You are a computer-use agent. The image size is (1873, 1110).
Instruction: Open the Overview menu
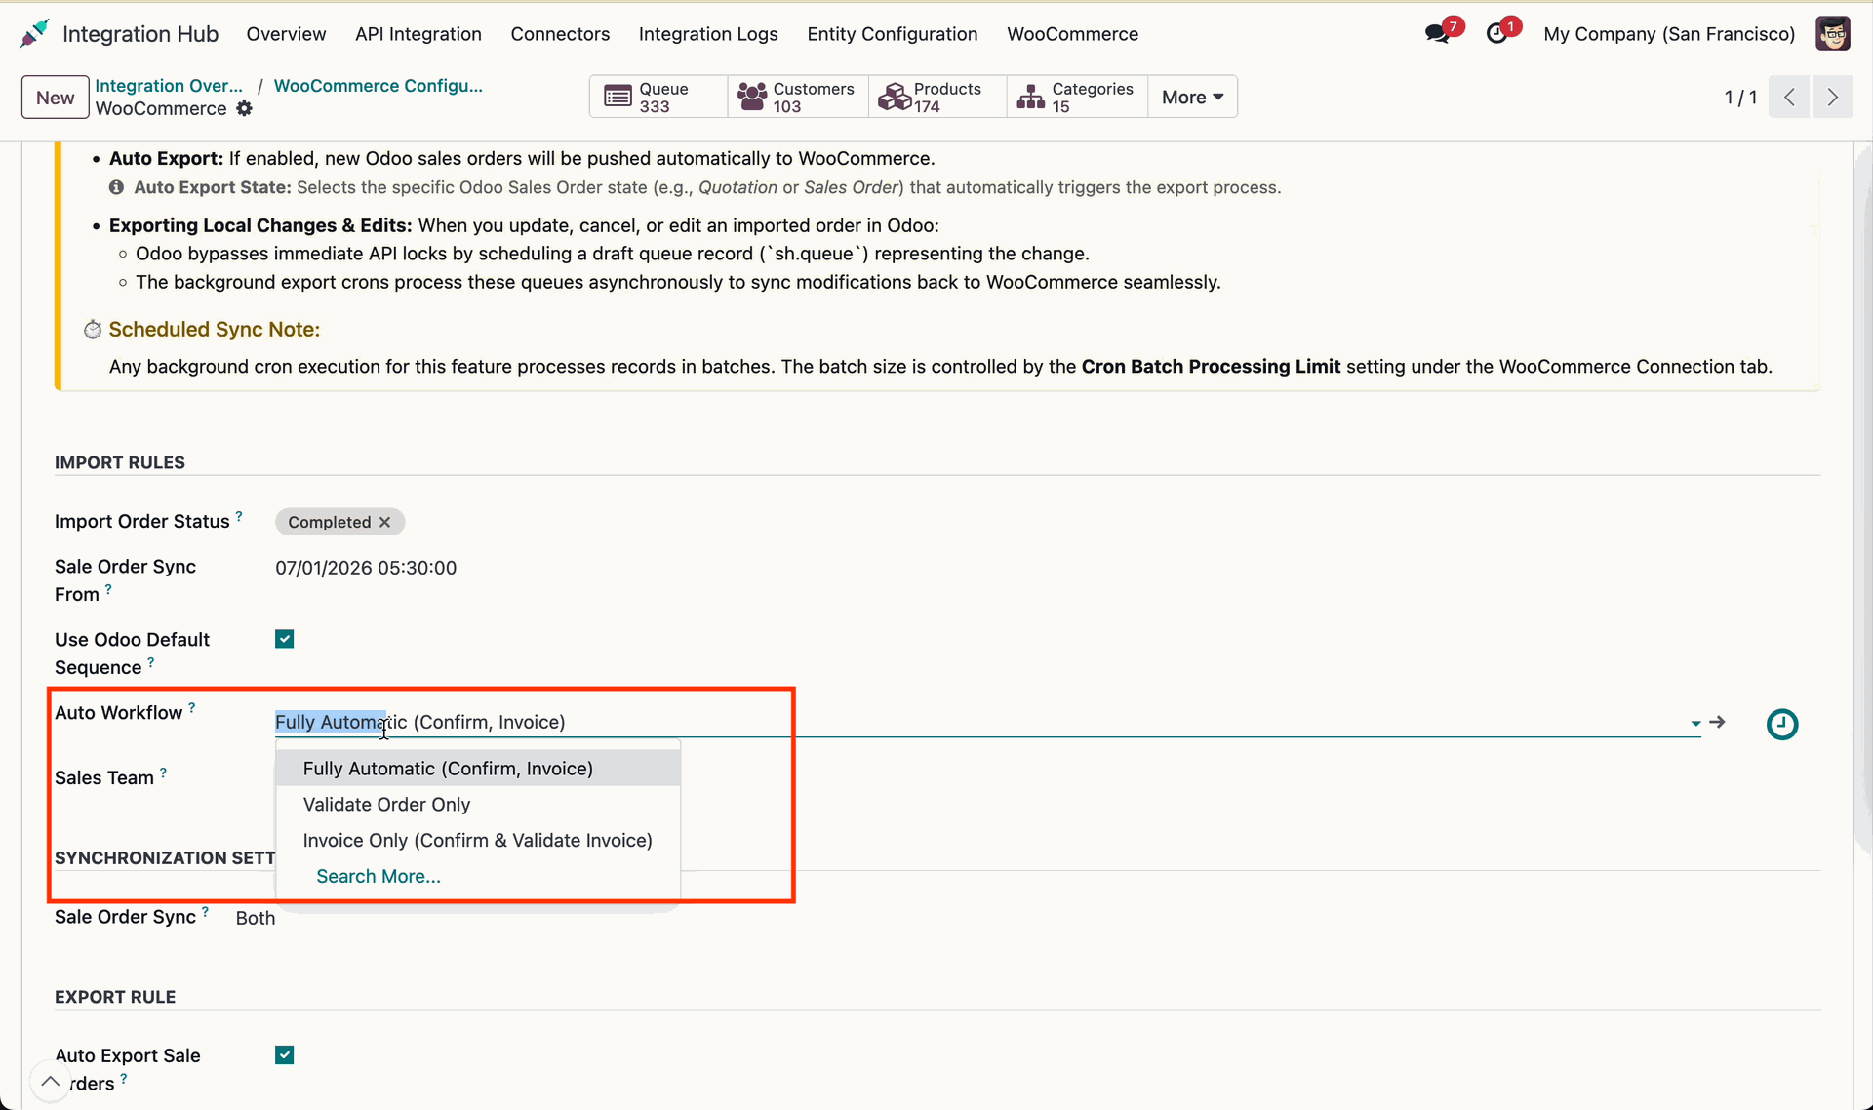(x=286, y=34)
